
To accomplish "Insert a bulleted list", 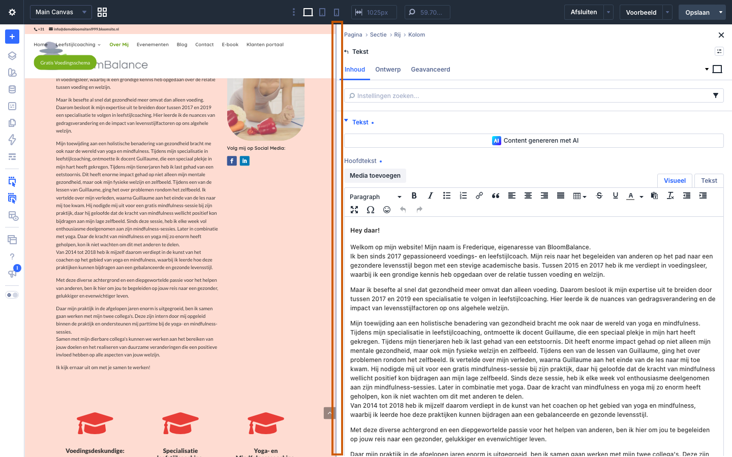I will (x=446, y=196).
